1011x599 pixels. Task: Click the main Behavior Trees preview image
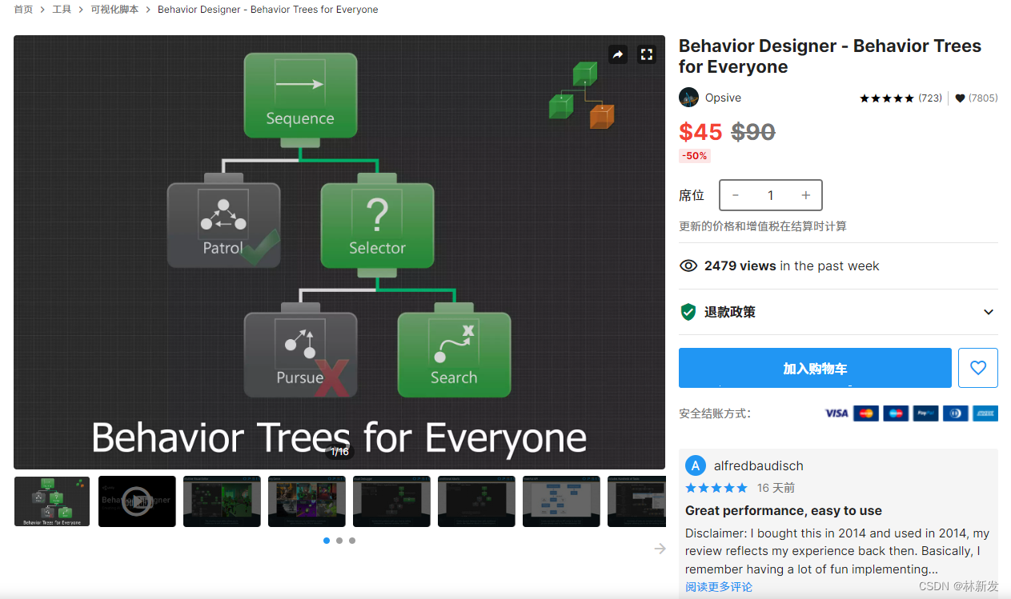[x=339, y=252]
